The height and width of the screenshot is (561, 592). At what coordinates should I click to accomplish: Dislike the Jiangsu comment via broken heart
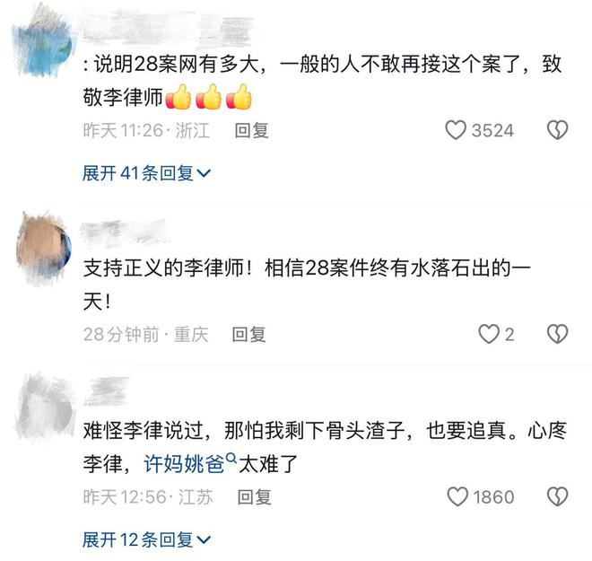[x=557, y=496]
